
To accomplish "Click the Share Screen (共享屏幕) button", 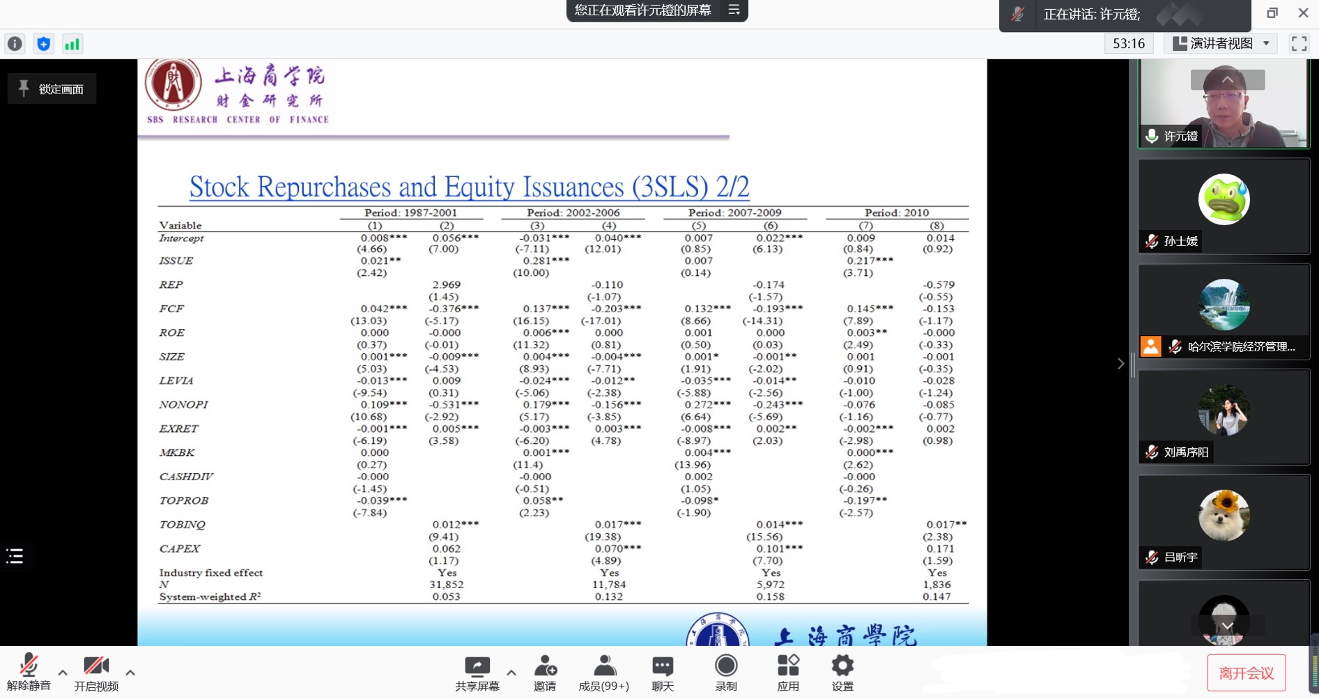I will 477,673.
